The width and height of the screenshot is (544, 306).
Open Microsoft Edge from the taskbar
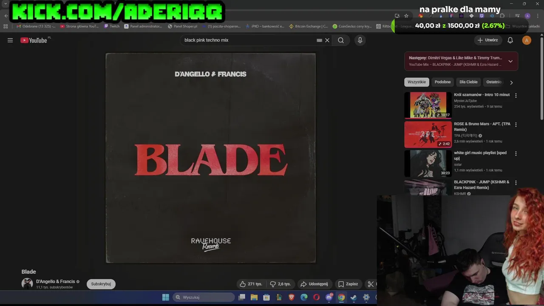[304, 297]
